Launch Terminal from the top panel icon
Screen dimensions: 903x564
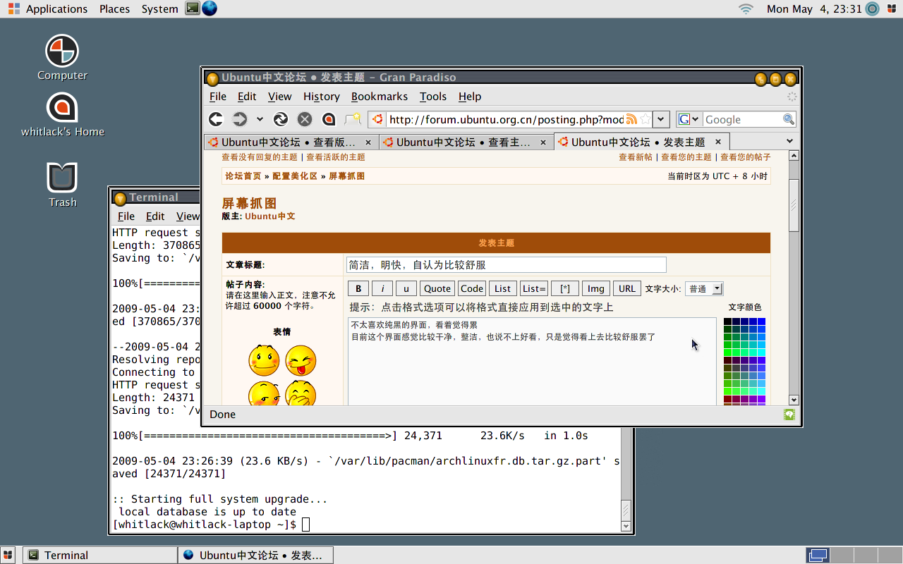[x=193, y=8]
